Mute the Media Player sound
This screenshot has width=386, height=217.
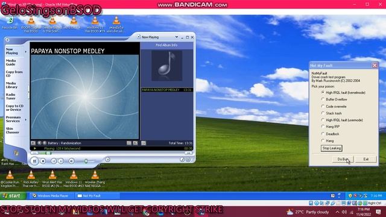coord(71,161)
